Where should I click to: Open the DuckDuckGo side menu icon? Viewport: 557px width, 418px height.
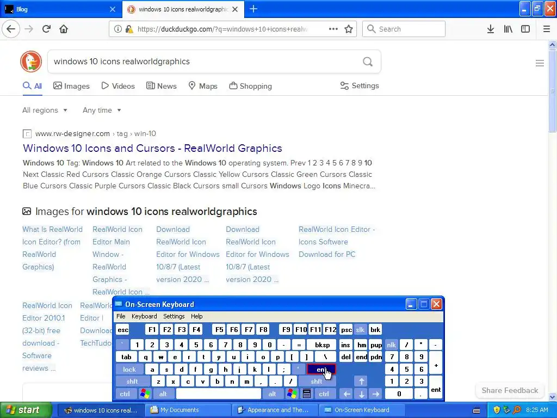pyautogui.click(x=540, y=63)
